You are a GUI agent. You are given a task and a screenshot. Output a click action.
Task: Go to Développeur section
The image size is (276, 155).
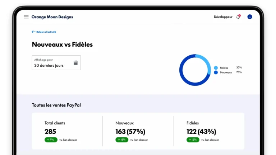[223, 17]
